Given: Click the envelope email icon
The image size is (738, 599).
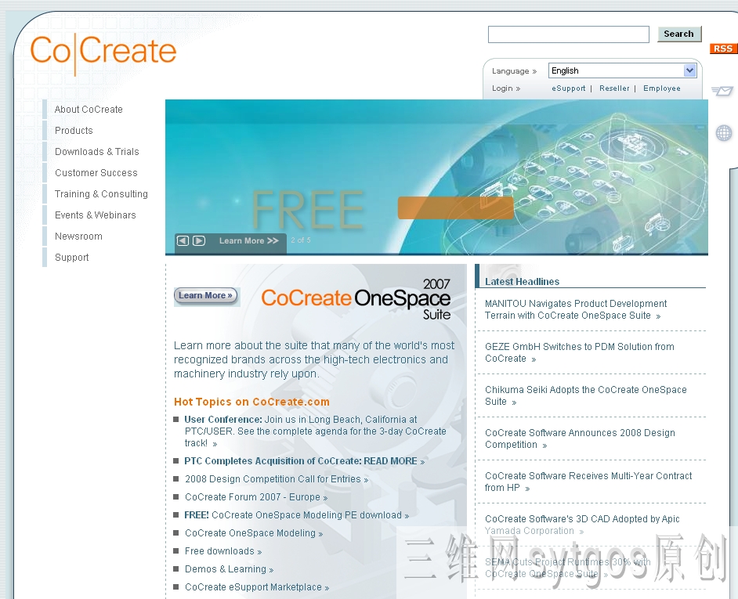Looking at the screenshot, I should click(x=722, y=90).
